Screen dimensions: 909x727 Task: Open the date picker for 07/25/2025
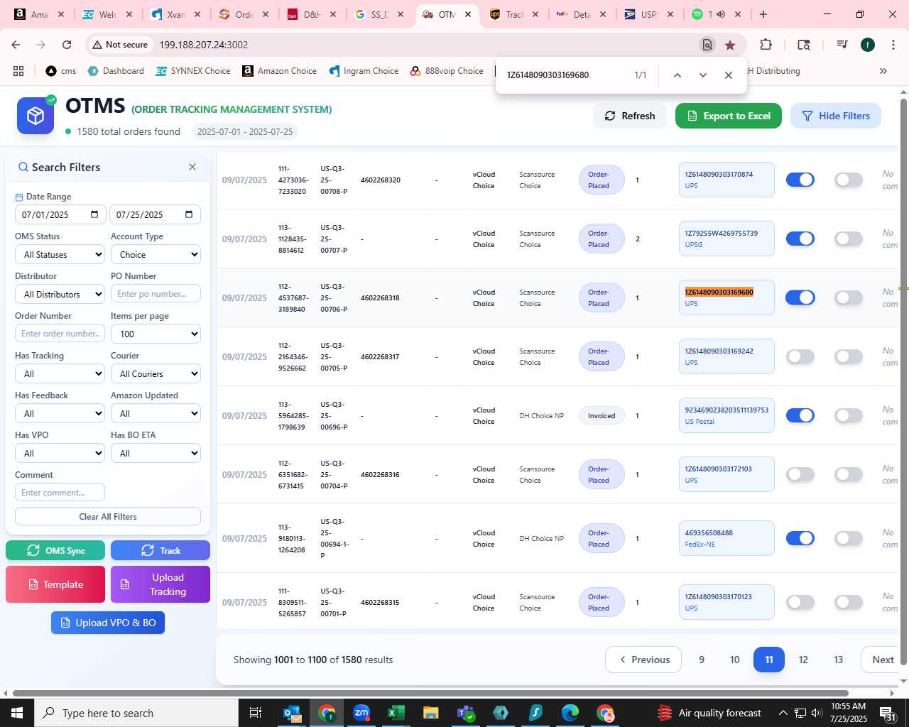(x=189, y=214)
